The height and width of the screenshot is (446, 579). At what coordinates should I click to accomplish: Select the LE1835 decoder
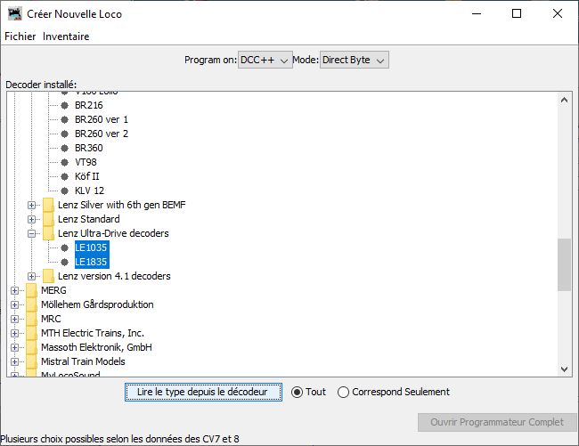pyautogui.click(x=91, y=262)
